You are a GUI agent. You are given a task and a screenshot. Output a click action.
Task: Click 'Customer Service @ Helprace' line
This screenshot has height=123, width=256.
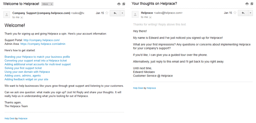click(153, 76)
